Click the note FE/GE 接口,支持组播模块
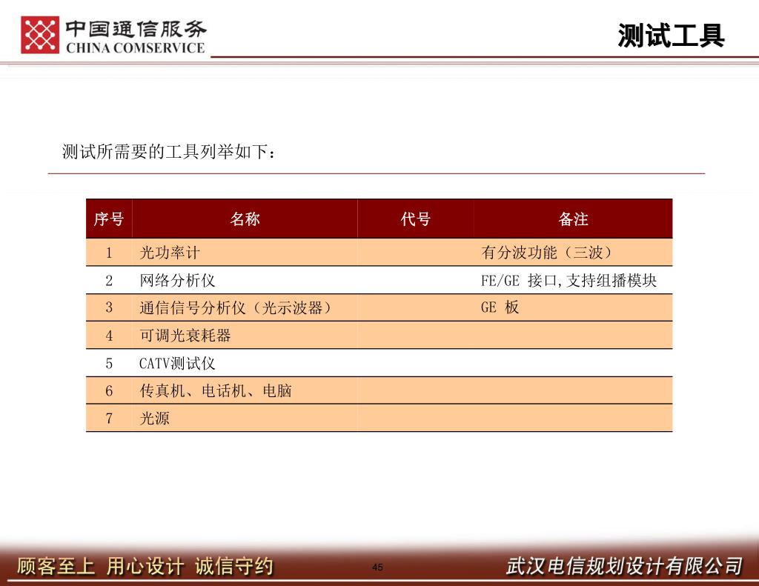 pos(569,280)
